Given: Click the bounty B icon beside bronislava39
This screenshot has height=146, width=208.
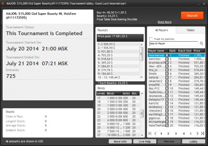Looking at the screenshot, I should point(167,63).
